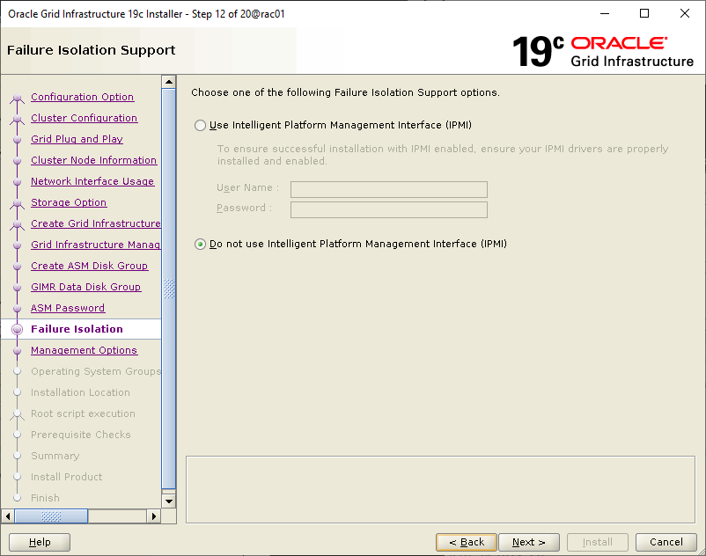
Task: Jump to Cluster Configuration step
Action: [84, 119]
